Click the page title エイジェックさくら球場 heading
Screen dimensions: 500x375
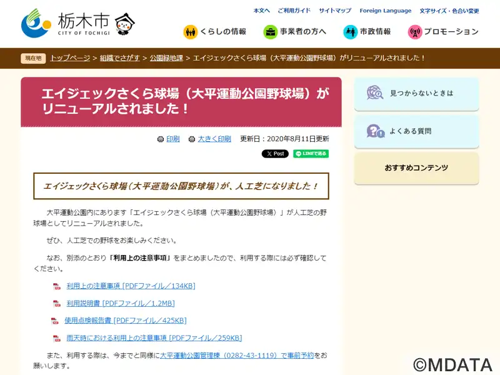pos(186,101)
